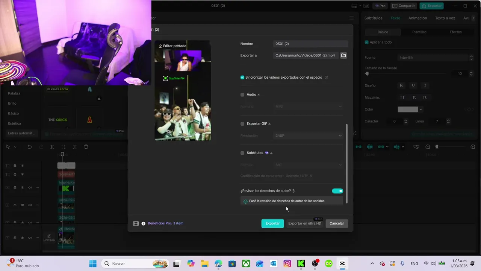Toggle italic text style
Screen dimensions: 481x271
[425, 85]
